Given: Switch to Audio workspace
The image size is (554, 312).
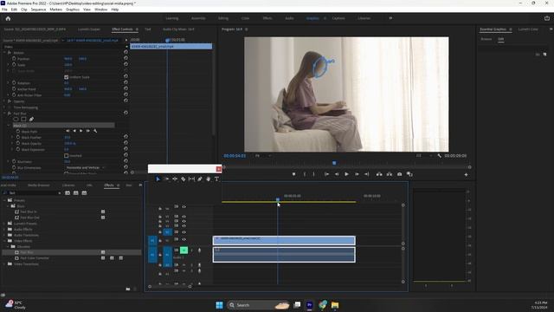Looking at the screenshot, I should 289,18.
